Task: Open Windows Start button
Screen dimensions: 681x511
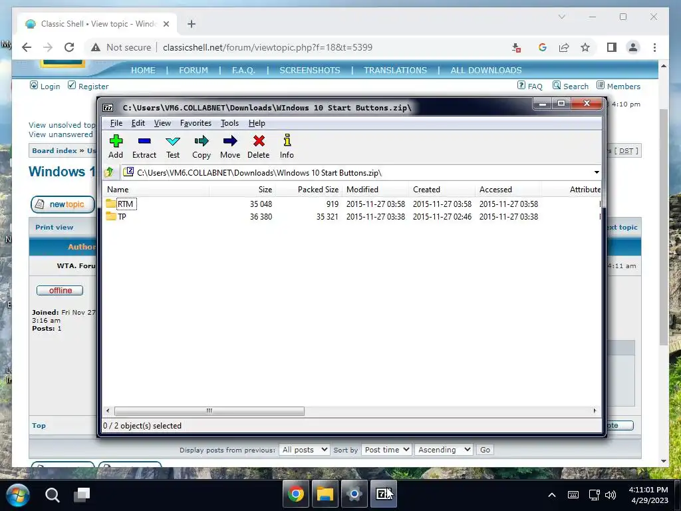Action: (x=18, y=494)
